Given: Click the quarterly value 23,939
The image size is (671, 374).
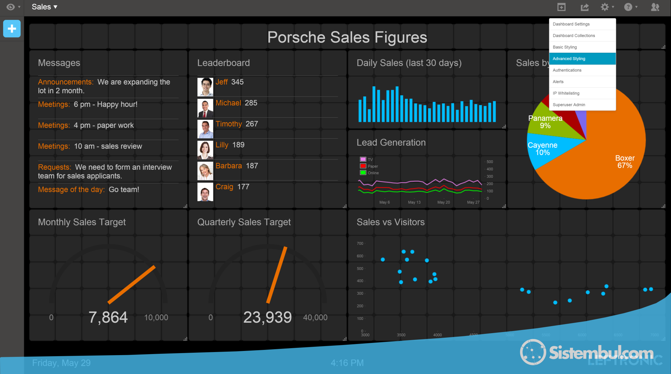Looking at the screenshot, I should tap(267, 317).
